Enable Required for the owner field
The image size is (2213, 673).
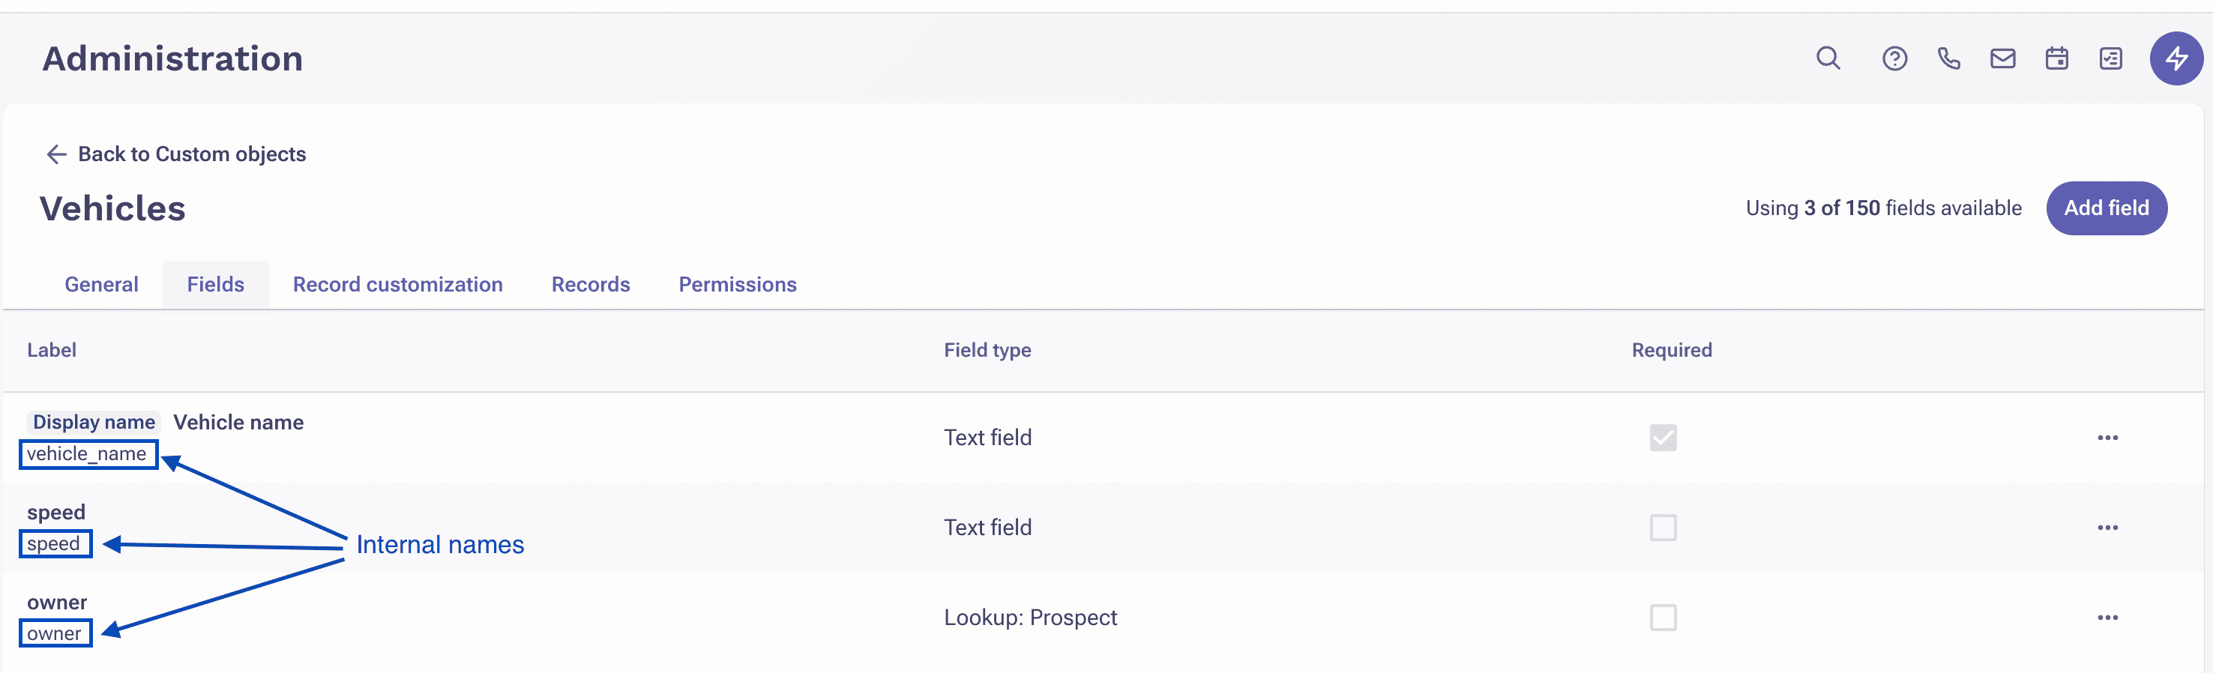pyautogui.click(x=1663, y=618)
